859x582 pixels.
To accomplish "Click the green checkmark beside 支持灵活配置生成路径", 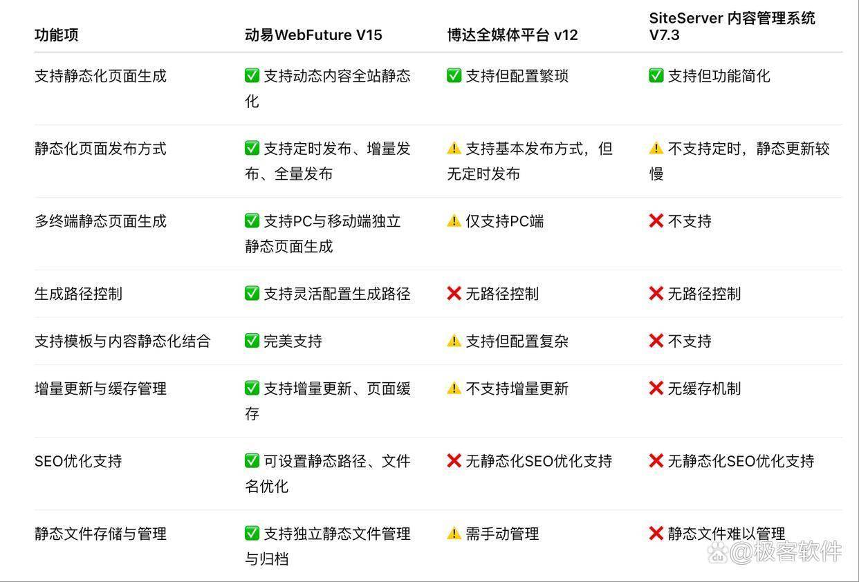I will (252, 293).
